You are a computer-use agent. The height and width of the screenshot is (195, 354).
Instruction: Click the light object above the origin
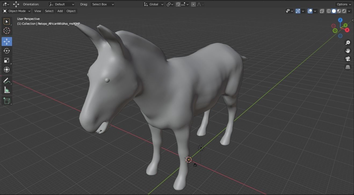pyautogui.click(x=201, y=148)
